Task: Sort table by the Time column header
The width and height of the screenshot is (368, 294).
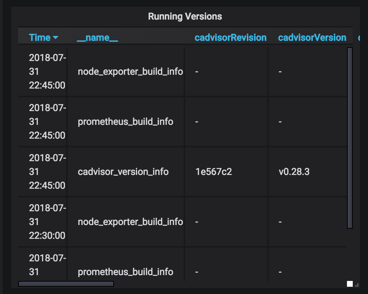Action: click(x=40, y=38)
